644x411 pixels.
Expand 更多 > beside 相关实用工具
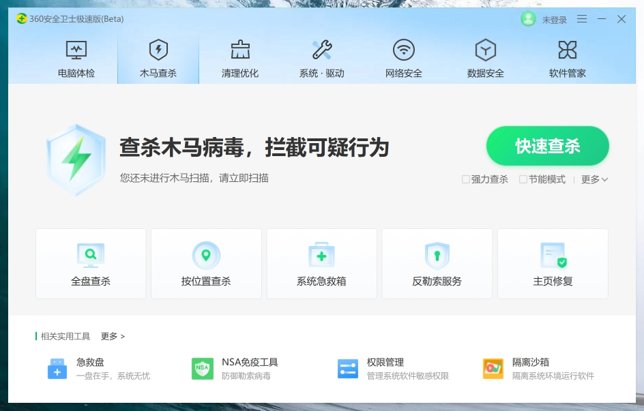click(x=113, y=336)
